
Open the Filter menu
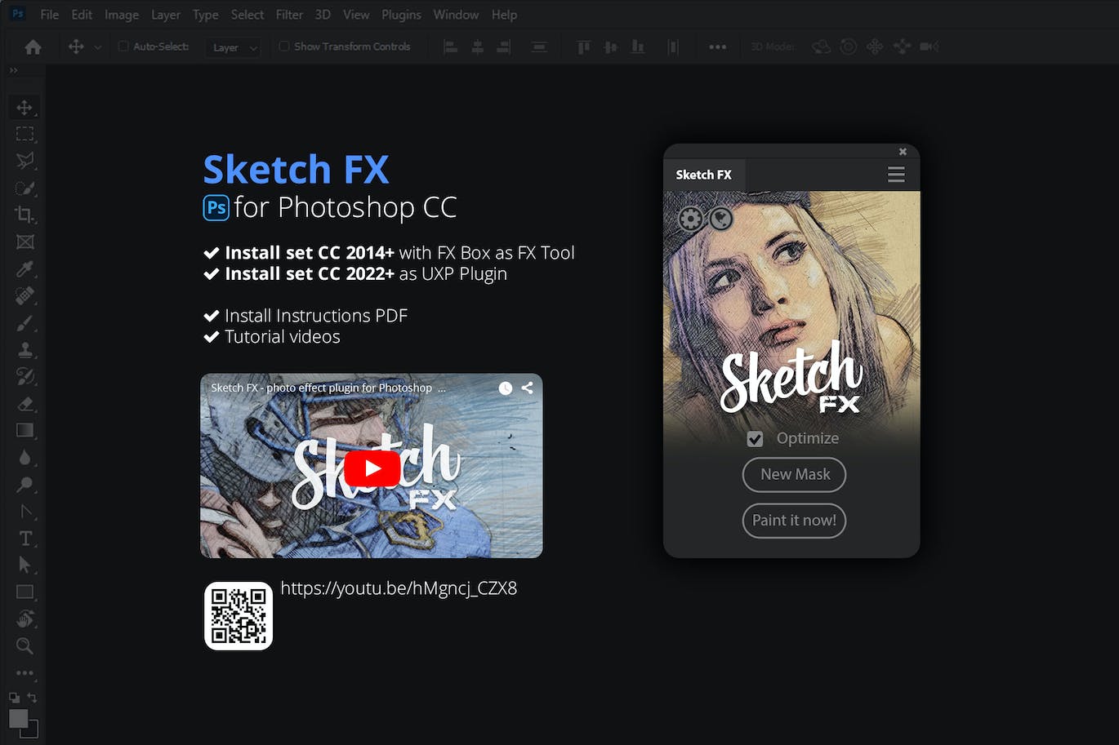(x=289, y=14)
